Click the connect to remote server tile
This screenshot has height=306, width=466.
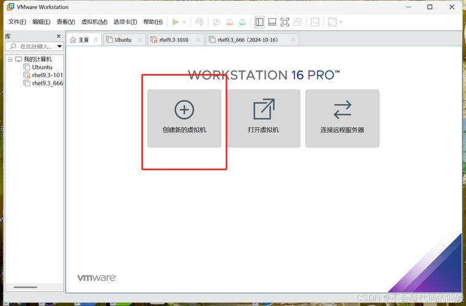click(342, 118)
